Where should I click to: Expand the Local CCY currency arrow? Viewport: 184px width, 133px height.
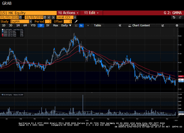[x=75, y=17]
